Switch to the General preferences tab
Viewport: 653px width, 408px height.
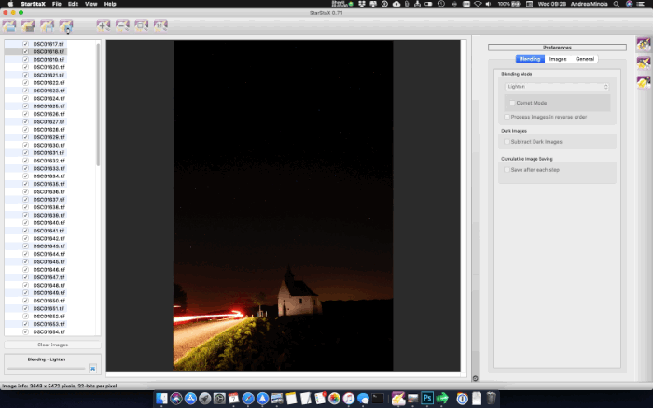tap(585, 59)
